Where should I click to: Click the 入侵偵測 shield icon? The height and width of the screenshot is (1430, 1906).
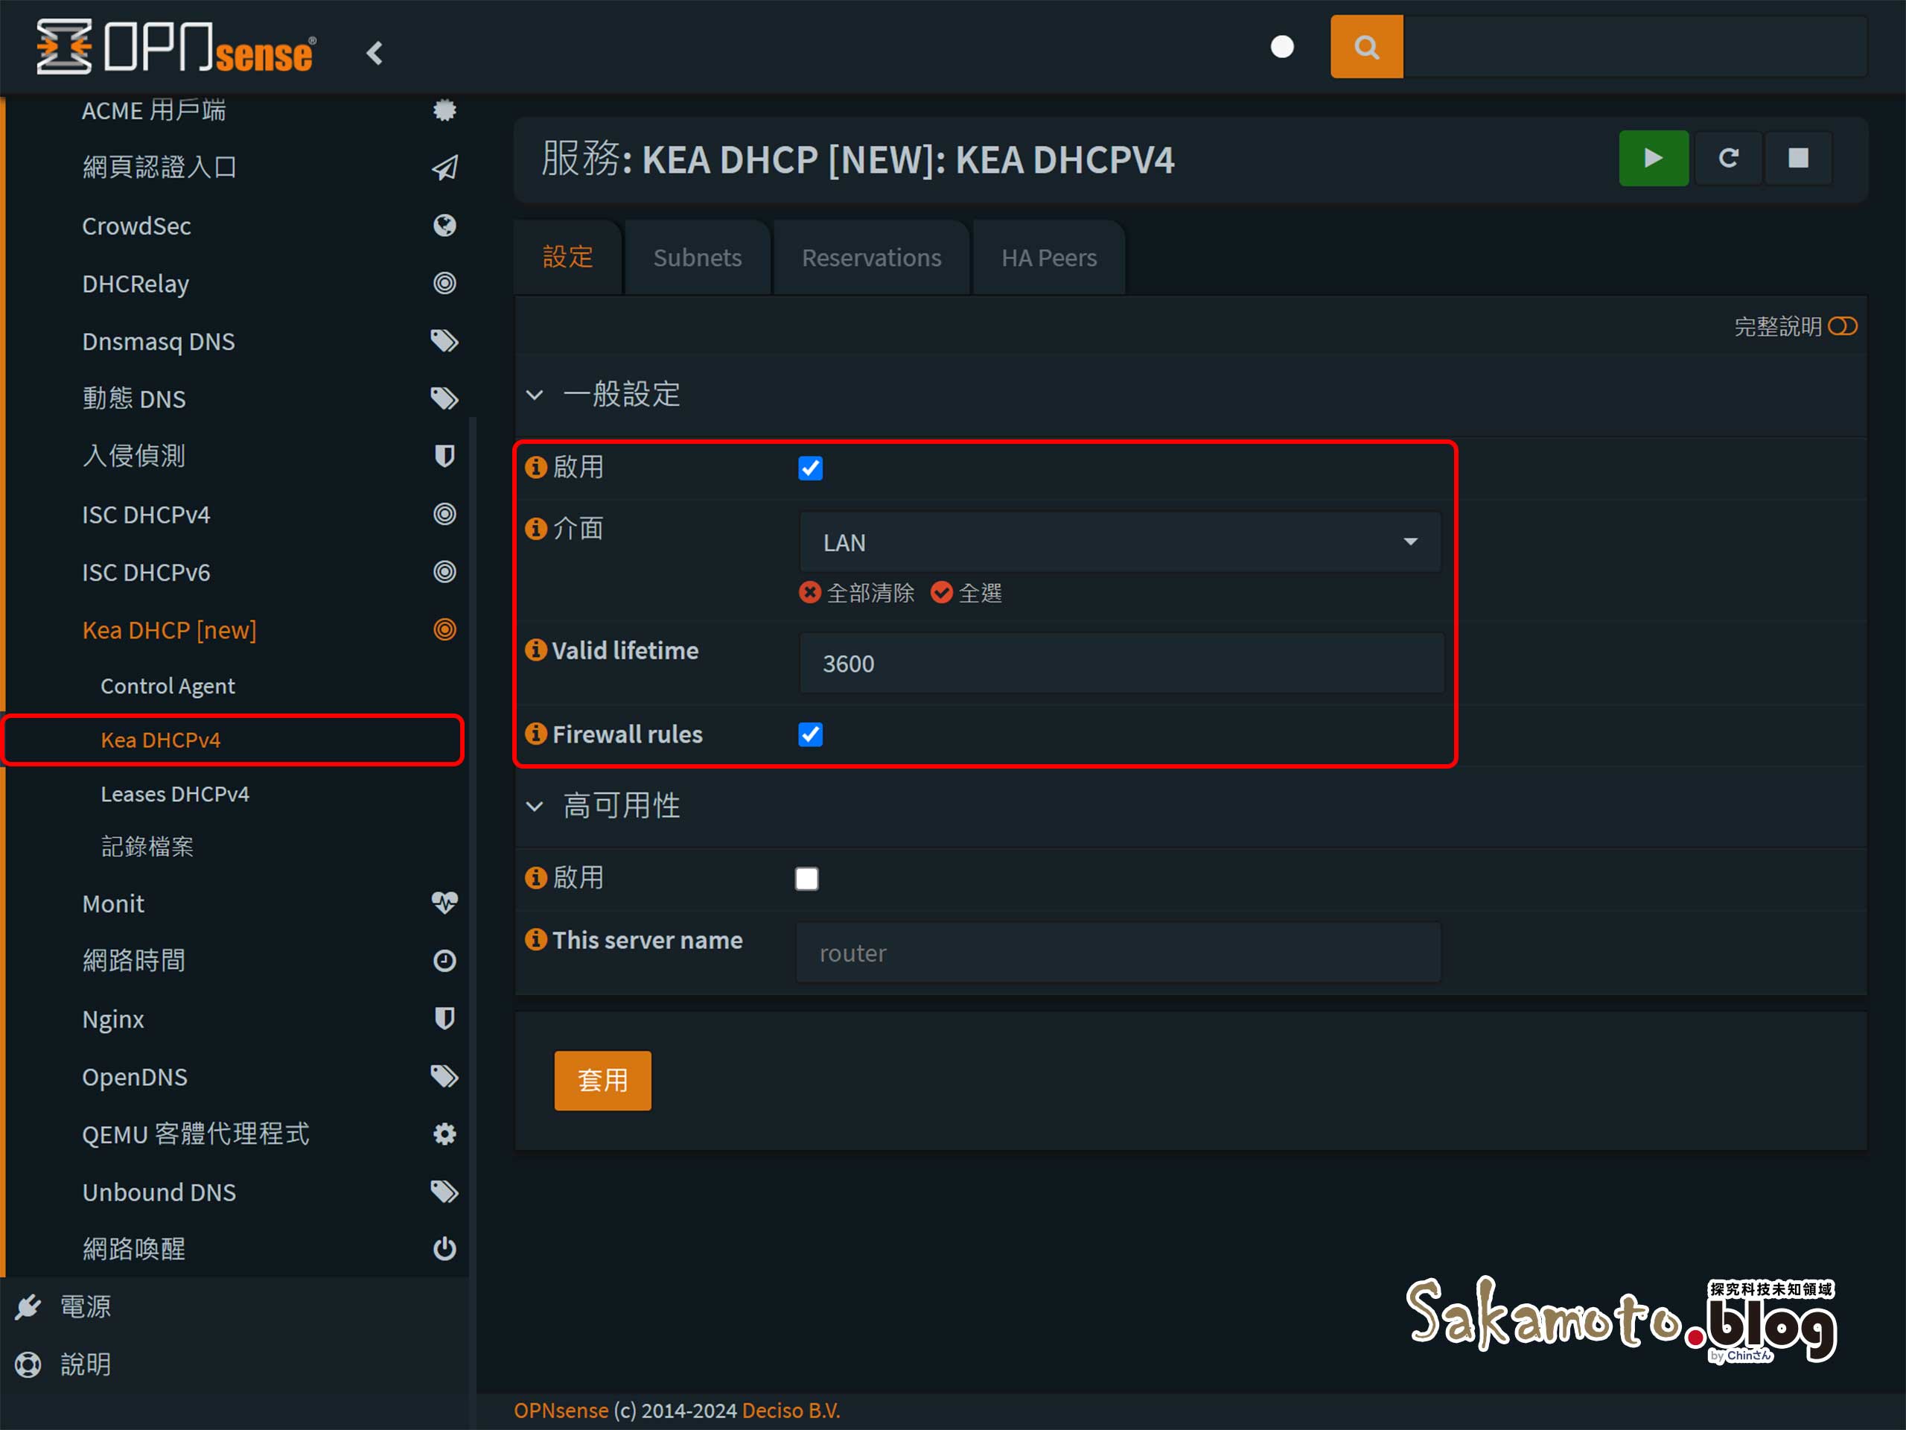click(444, 455)
